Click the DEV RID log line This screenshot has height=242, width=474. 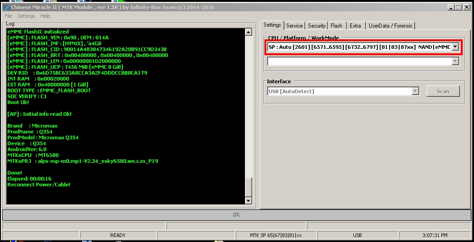tap(78, 73)
